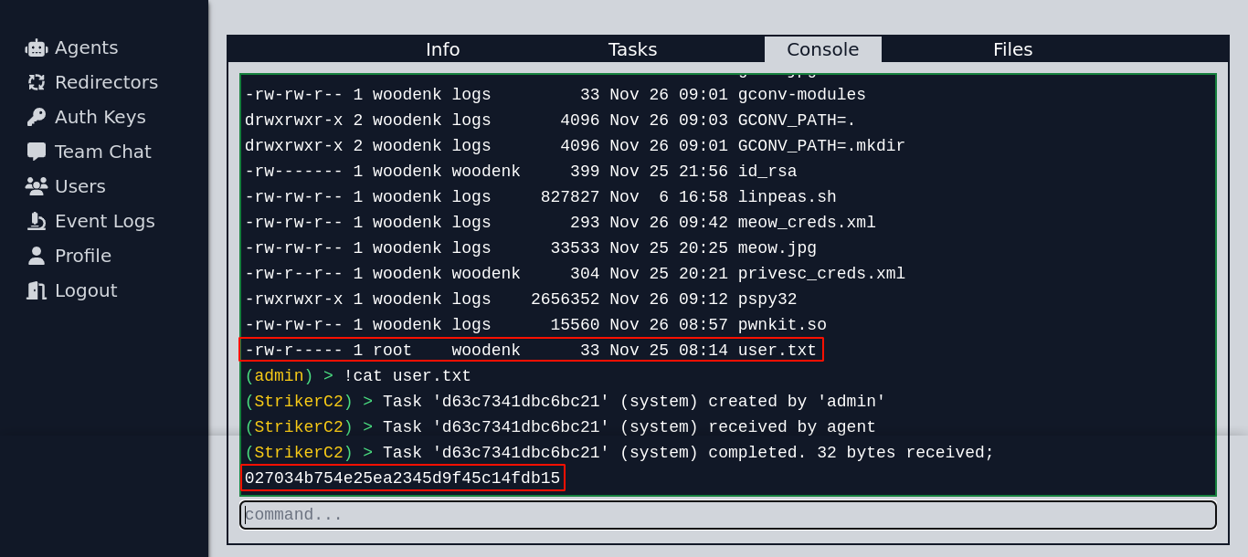Open the Event Logs page link
The image size is (1248, 557).
click(104, 221)
